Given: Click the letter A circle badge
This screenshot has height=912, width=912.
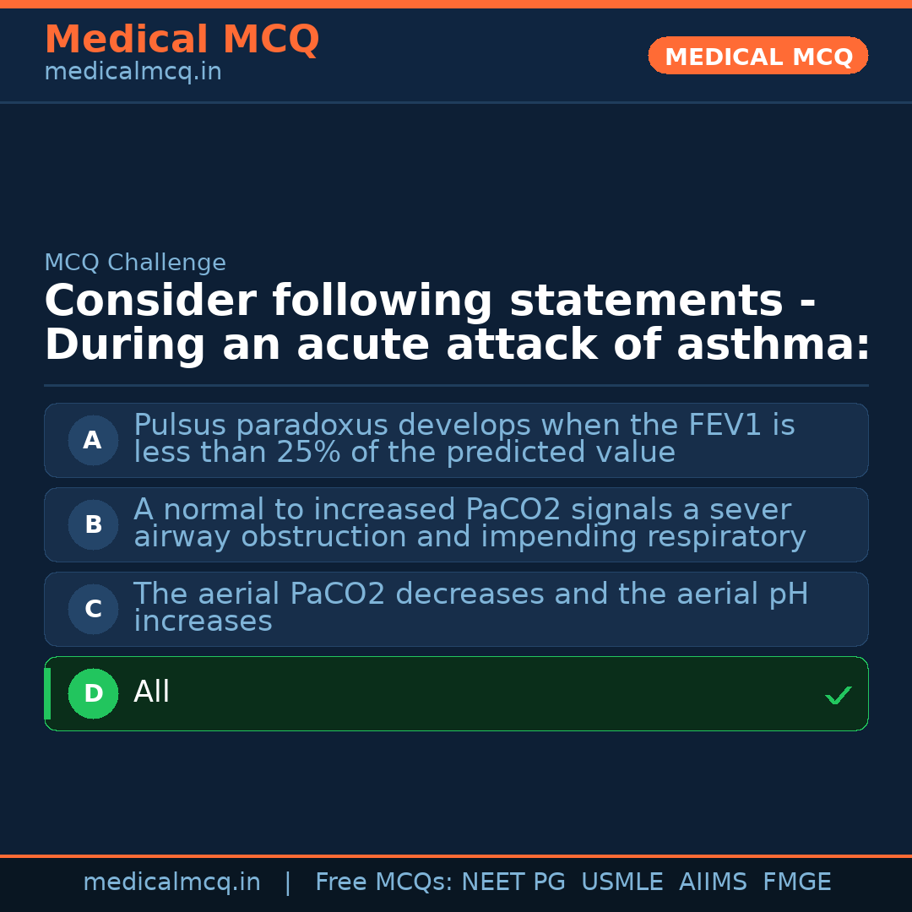Looking at the screenshot, I should pyautogui.click(x=93, y=440).
